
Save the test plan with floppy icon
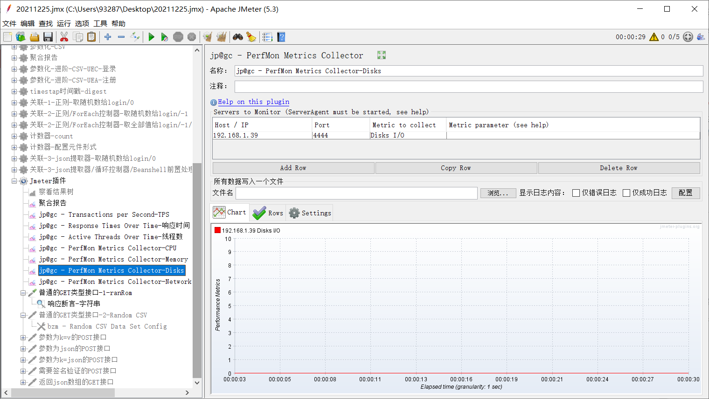[48, 37]
